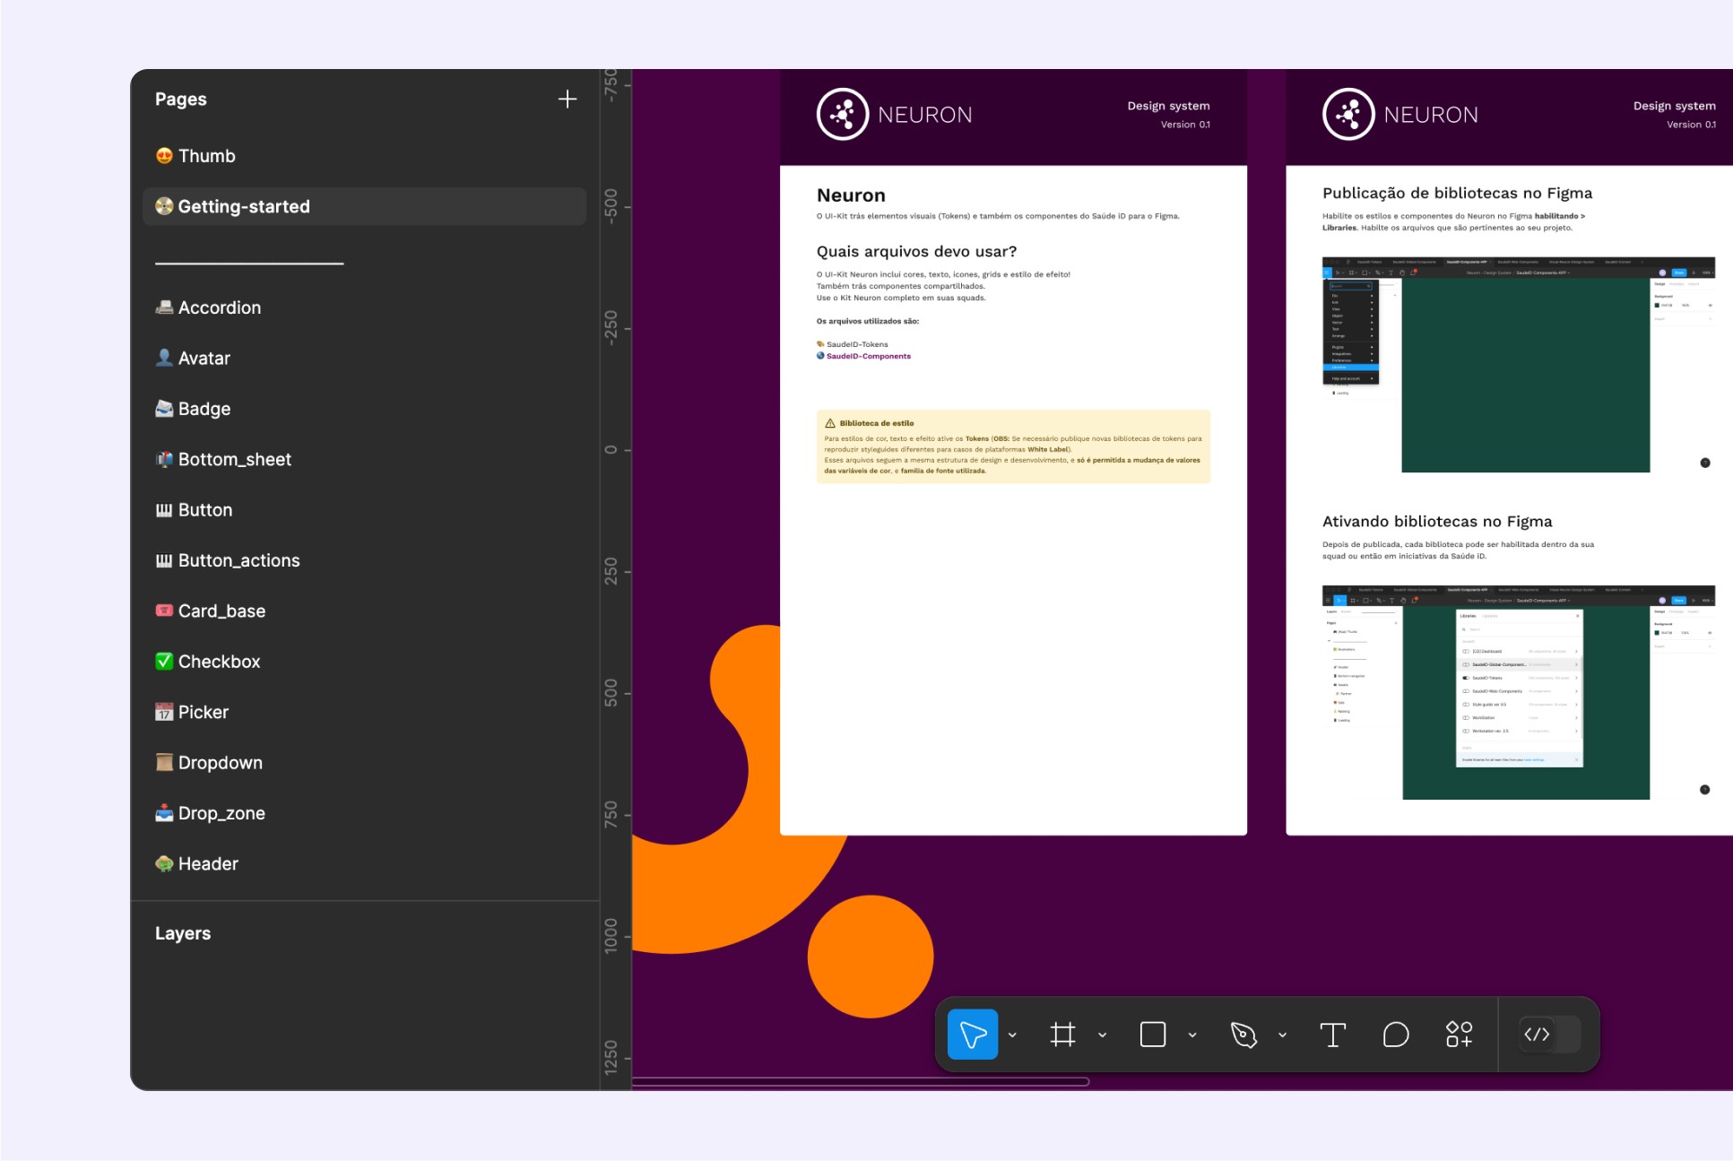The image size is (1733, 1161).
Task: Open the Resources components tool
Action: pos(1459,1035)
